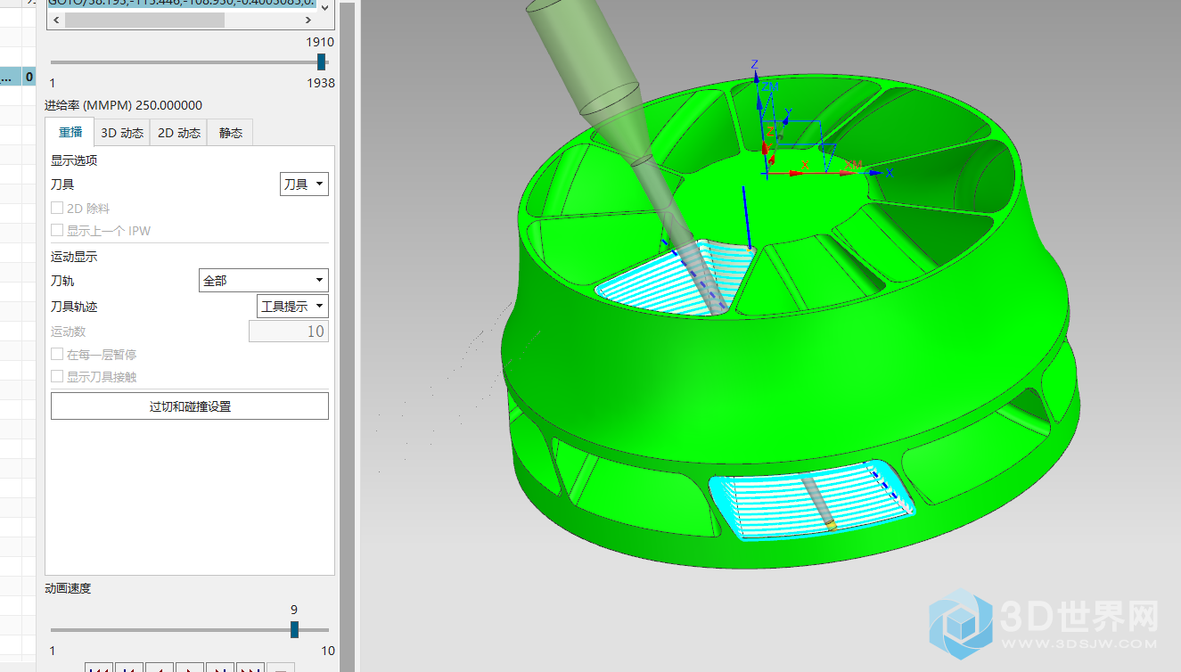Click the 运动数 field showing 10
Image resolution: width=1181 pixels, height=672 pixels.
[x=288, y=332]
